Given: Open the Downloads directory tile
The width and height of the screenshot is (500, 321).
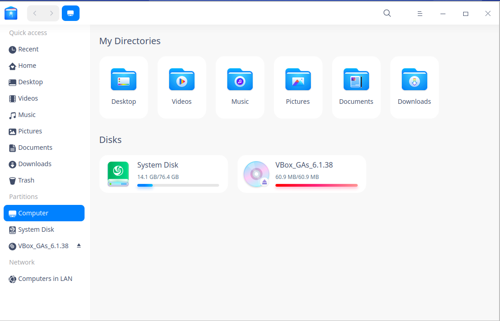Looking at the screenshot, I should [x=414, y=87].
